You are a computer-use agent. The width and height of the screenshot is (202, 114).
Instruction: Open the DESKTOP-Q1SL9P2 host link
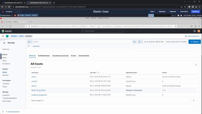point(39,90)
